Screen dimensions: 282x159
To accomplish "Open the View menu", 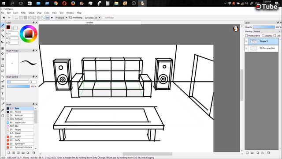I will point(54,13).
